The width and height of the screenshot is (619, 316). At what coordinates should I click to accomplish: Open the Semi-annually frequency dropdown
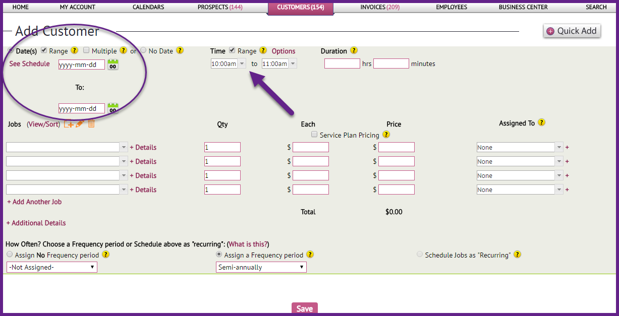coord(261,267)
